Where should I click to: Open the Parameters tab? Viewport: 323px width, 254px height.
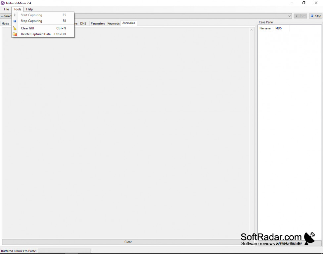tap(98, 24)
